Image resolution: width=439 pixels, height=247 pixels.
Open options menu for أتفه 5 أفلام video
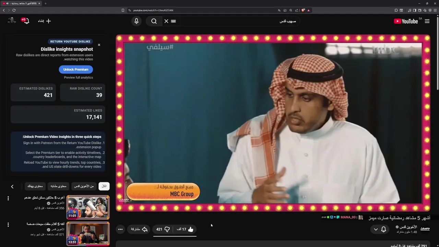point(8,225)
